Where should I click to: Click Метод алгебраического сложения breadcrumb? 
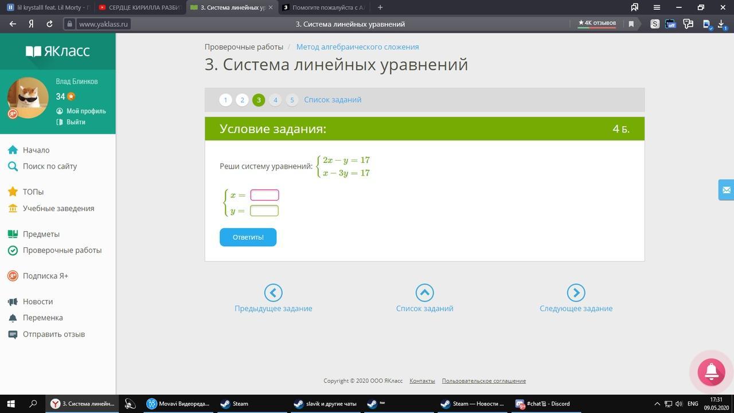(357, 47)
